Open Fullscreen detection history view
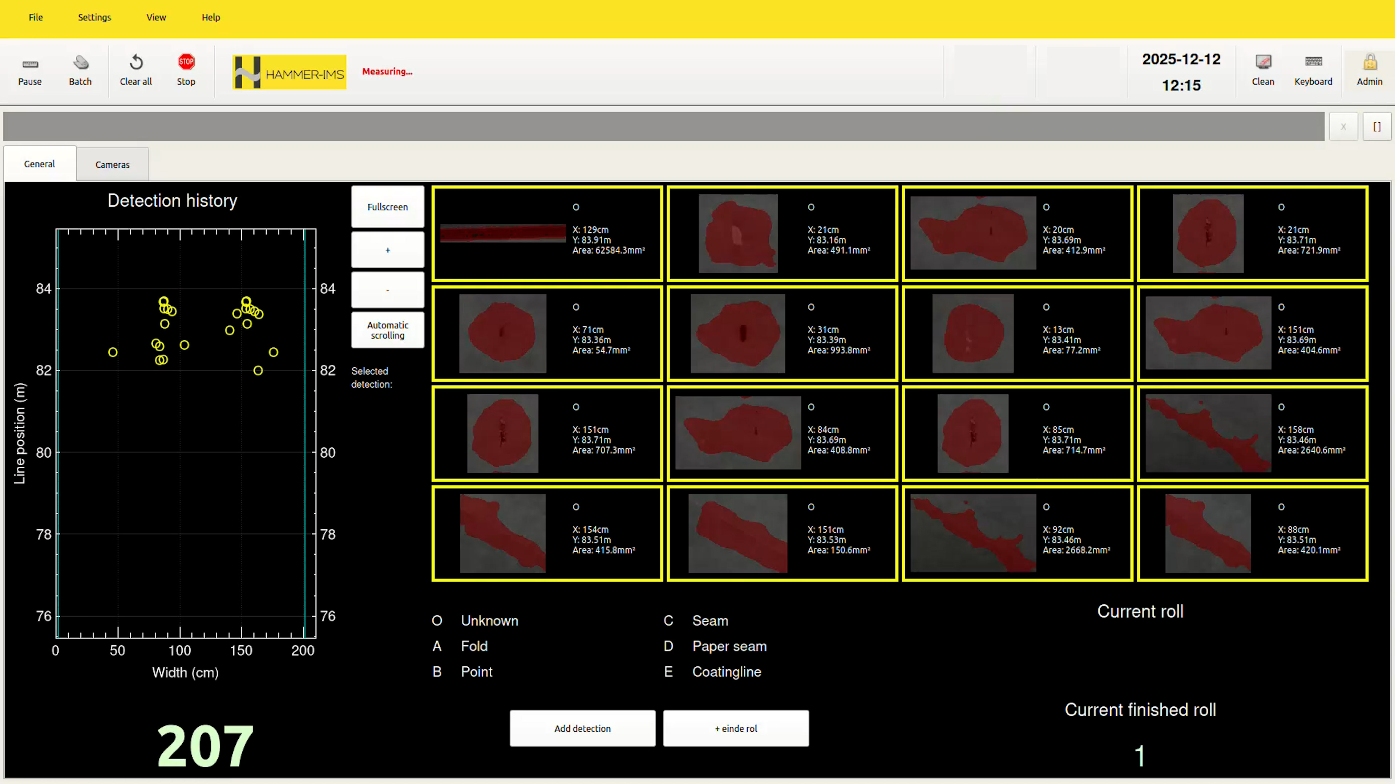This screenshot has height=784, width=1395. [387, 207]
